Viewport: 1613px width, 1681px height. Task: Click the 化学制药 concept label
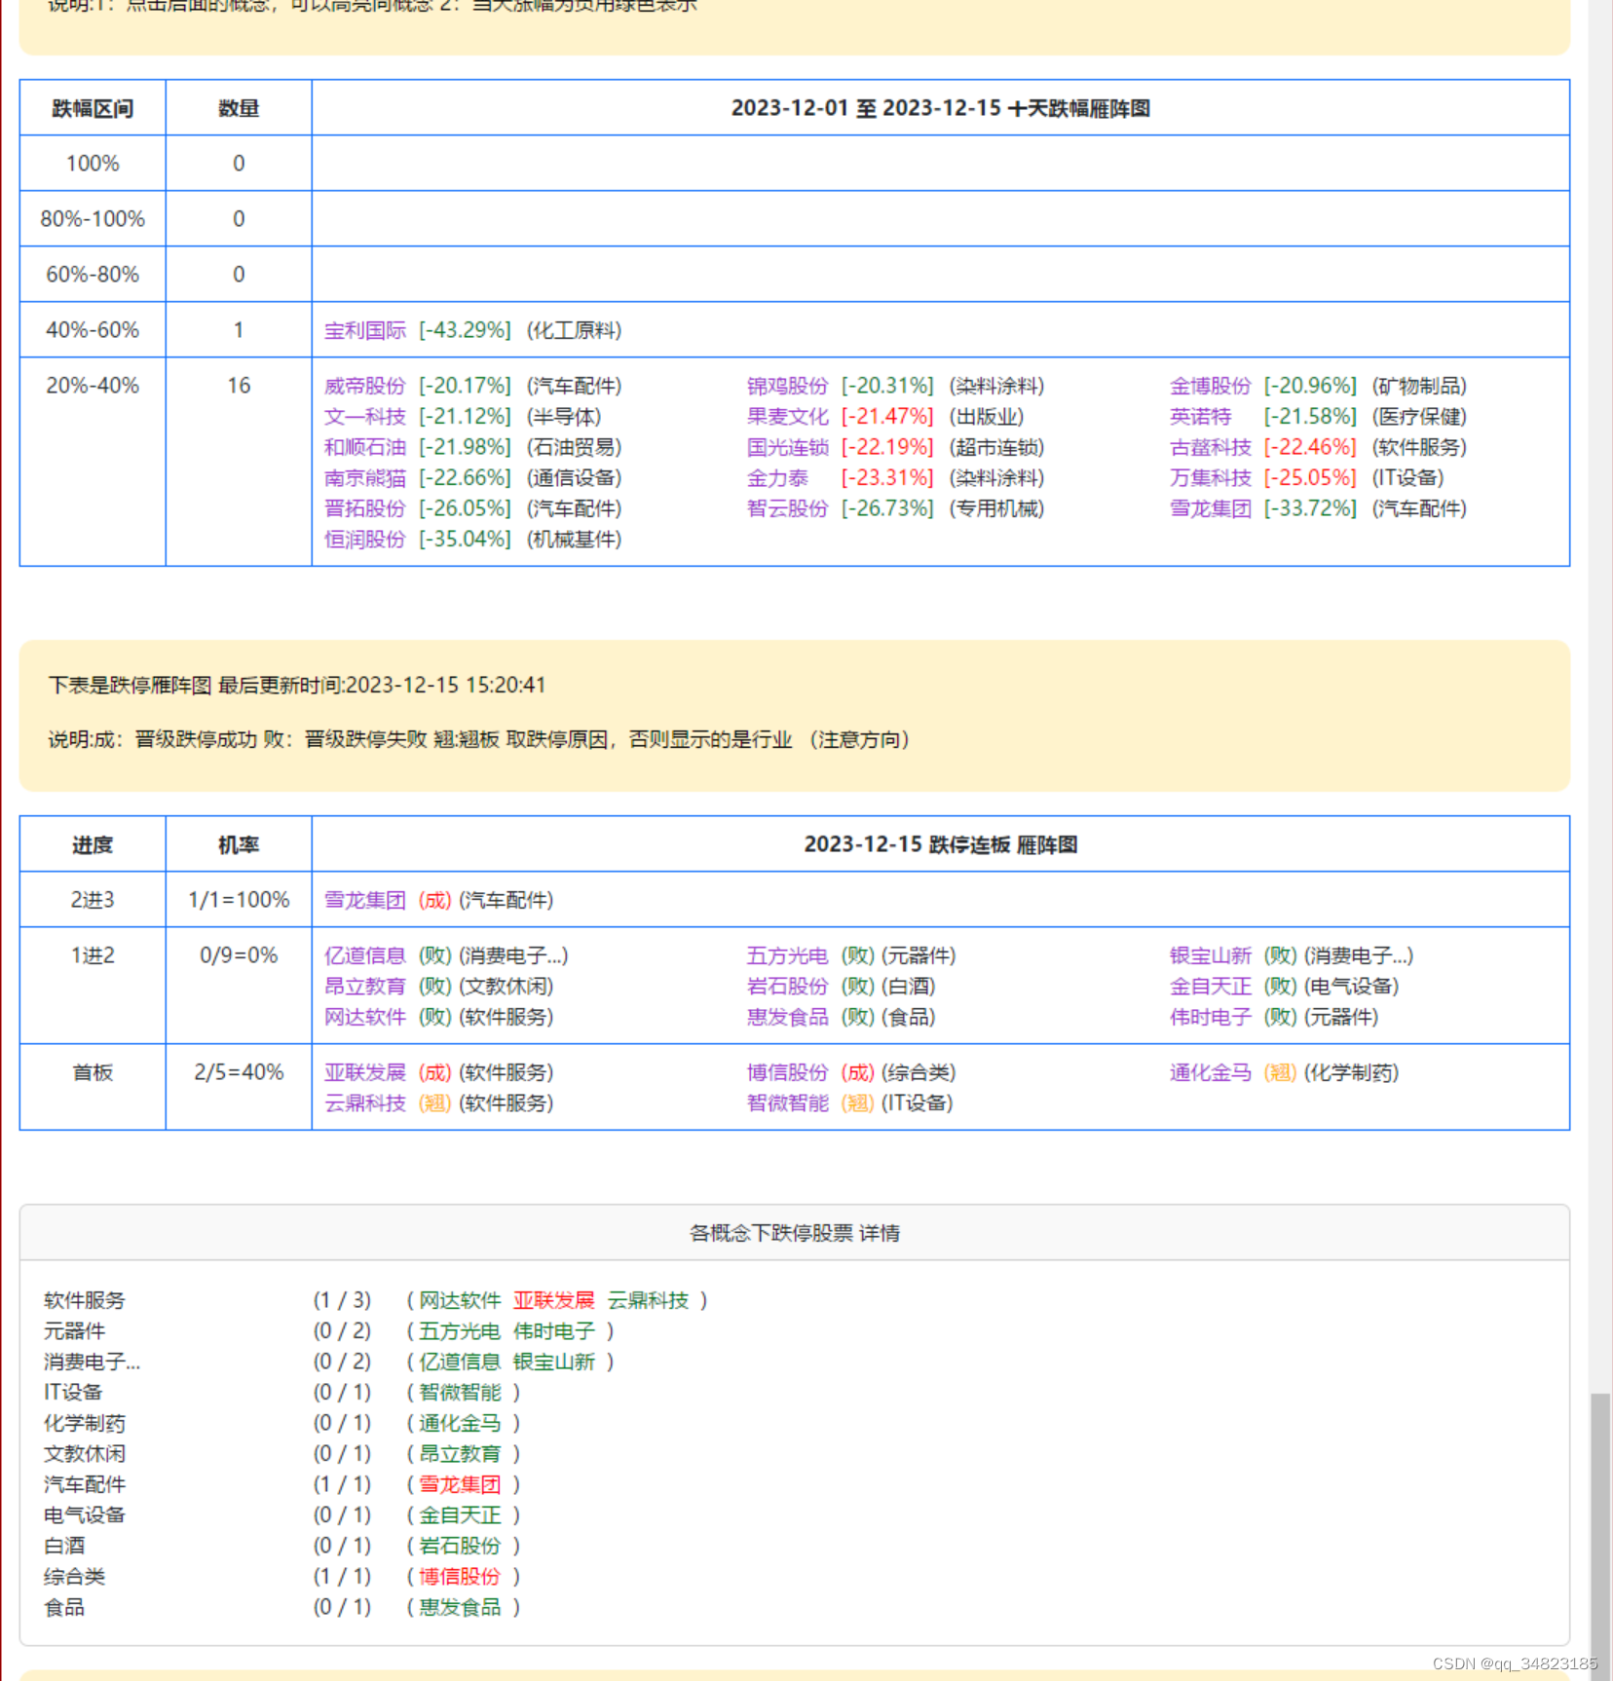(x=85, y=1423)
